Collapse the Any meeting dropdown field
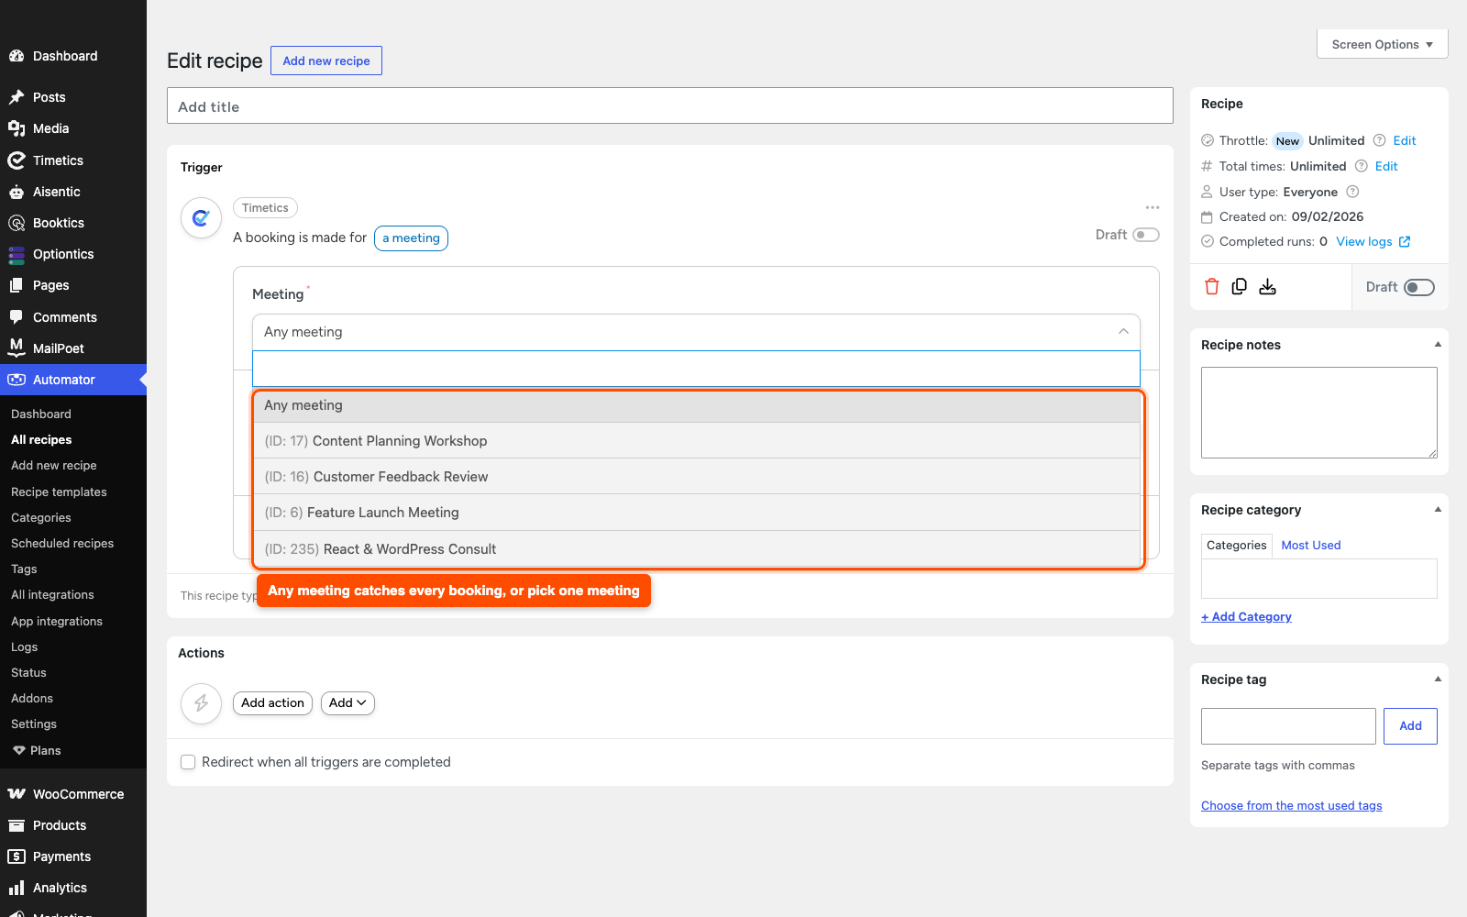This screenshot has width=1467, height=917. (696, 332)
